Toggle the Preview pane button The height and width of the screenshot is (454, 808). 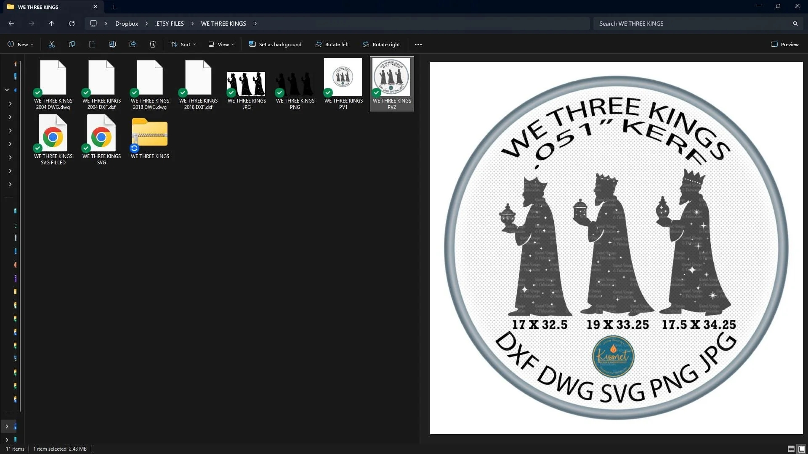784,44
